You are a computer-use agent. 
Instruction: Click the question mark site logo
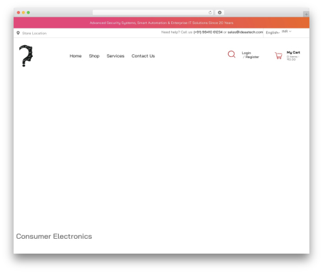pos(26,56)
